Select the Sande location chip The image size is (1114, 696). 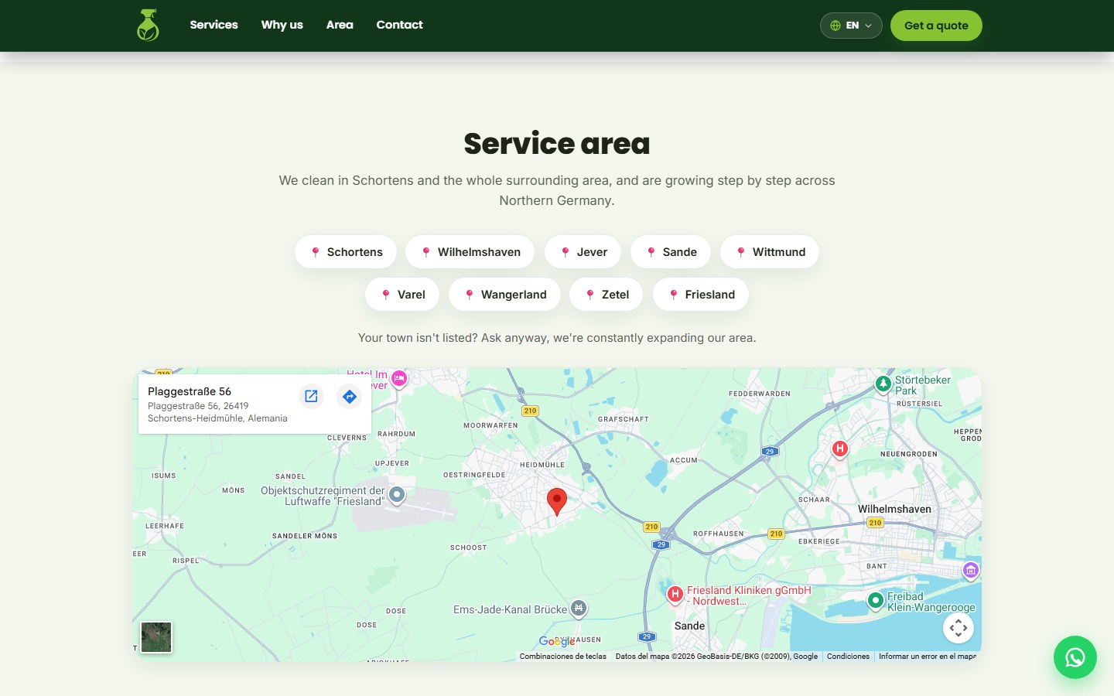click(x=671, y=252)
